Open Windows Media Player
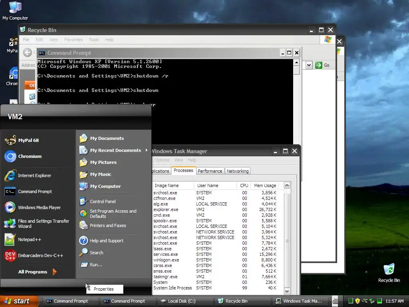Viewport: 409px width, 307px height. click(x=33, y=207)
